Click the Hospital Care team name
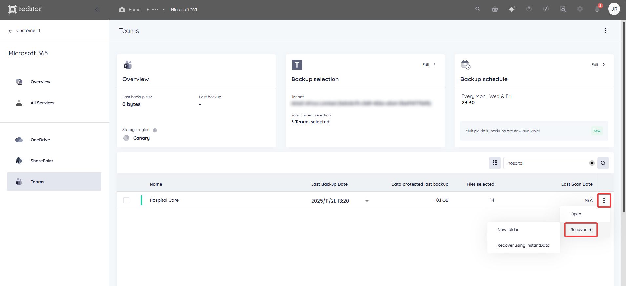Viewport: 626px width, 286px height. click(x=164, y=200)
